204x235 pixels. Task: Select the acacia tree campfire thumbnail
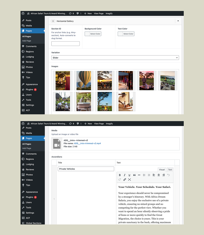[105, 102]
